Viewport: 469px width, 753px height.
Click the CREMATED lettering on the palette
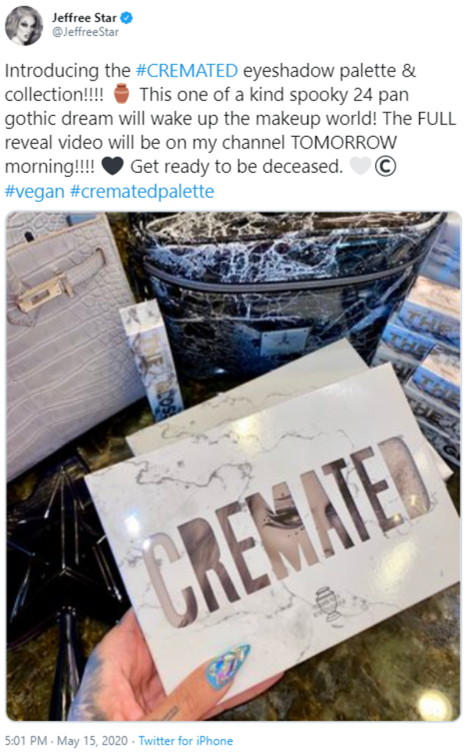pyautogui.click(x=287, y=529)
